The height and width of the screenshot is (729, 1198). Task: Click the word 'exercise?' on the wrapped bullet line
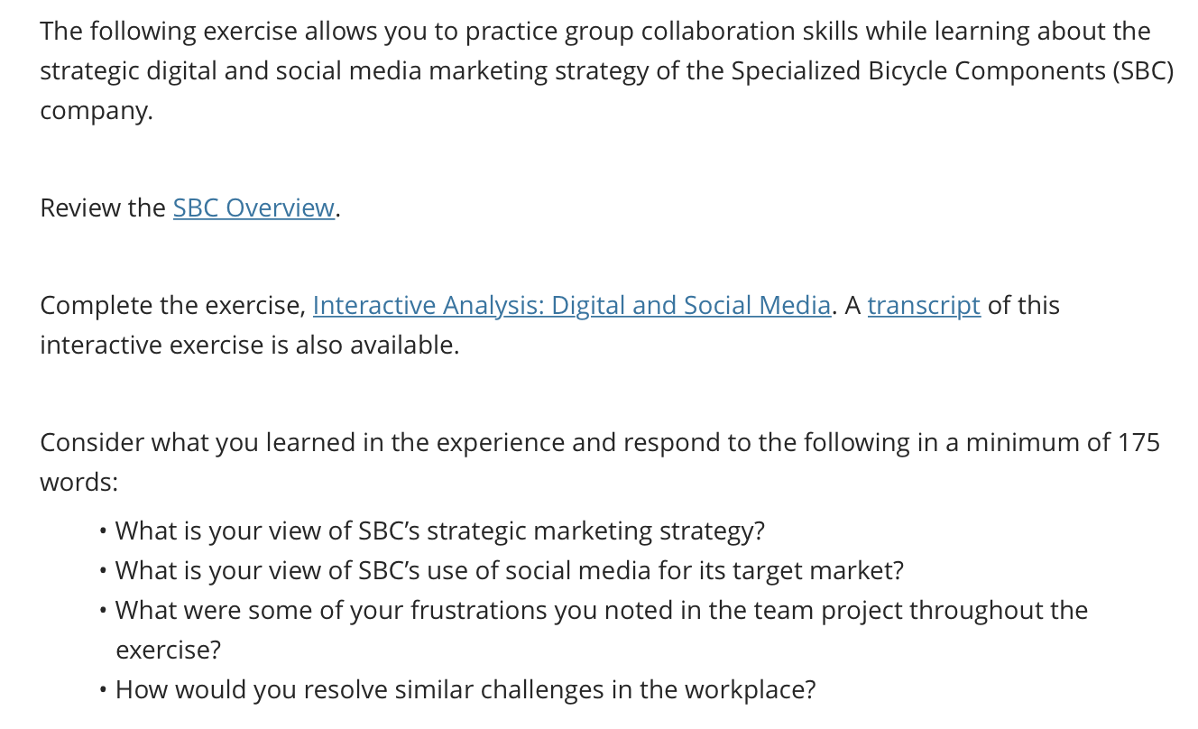[169, 650]
